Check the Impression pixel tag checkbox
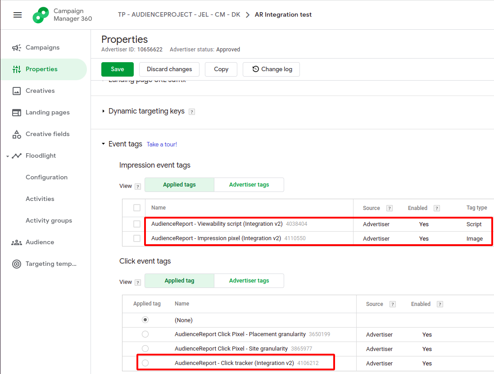The height and width of the screenshot is (374, 494). point(137,238)
